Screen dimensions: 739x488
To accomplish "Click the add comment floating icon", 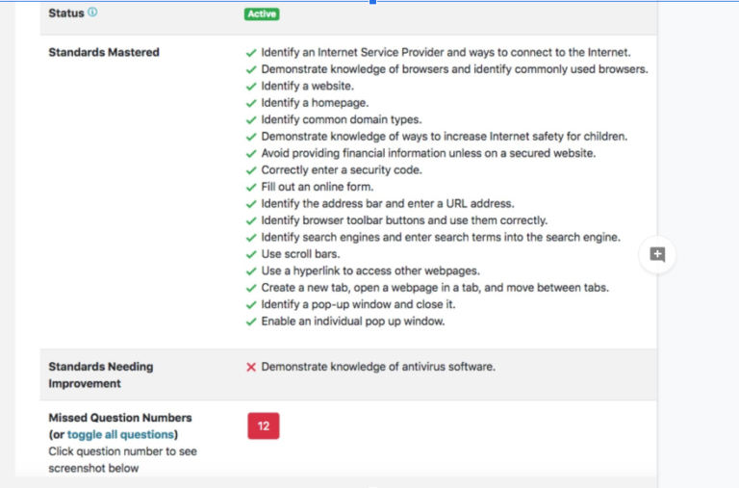I will (657, 255).
